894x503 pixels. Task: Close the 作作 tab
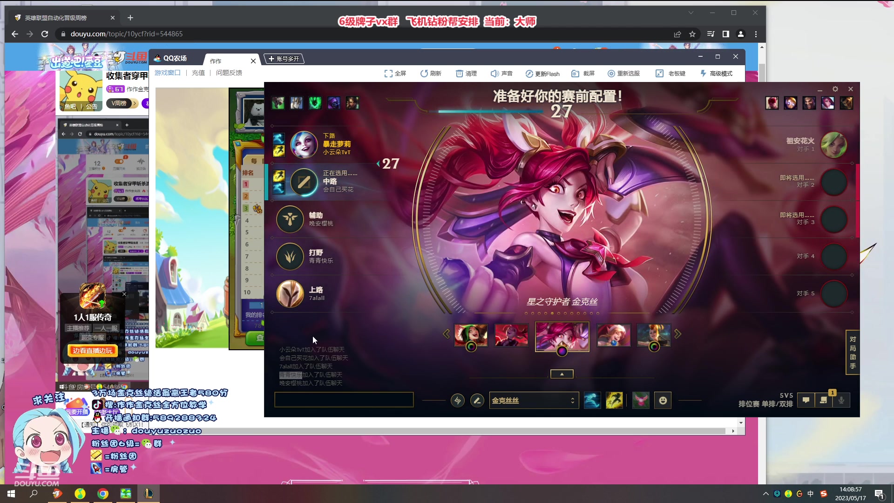pyautogui.click(x=253, y=61)
